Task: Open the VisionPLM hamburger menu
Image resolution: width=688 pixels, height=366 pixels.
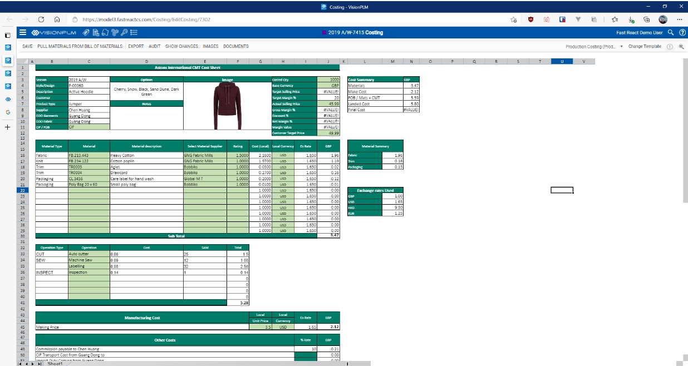Action: (22, 32)
